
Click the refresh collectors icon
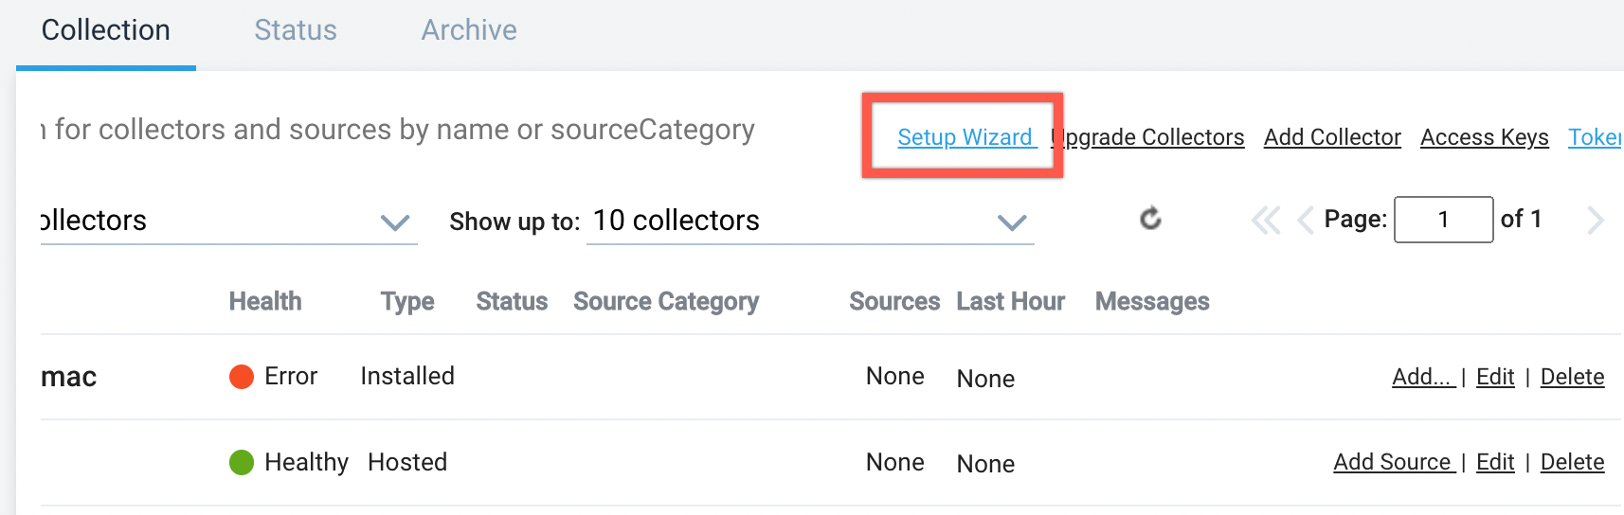coord(1150,220)
